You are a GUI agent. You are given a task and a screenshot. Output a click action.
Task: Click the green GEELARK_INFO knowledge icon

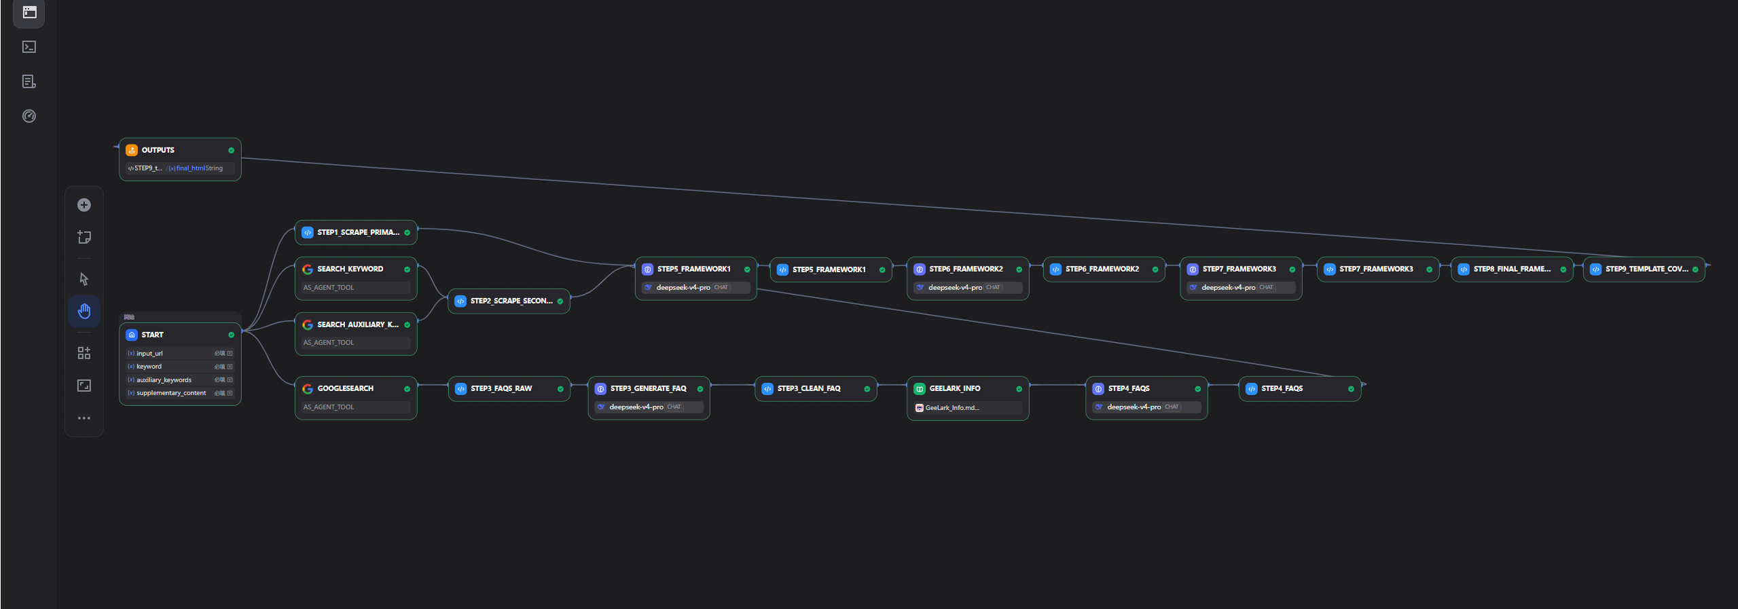tap(920, 388)
